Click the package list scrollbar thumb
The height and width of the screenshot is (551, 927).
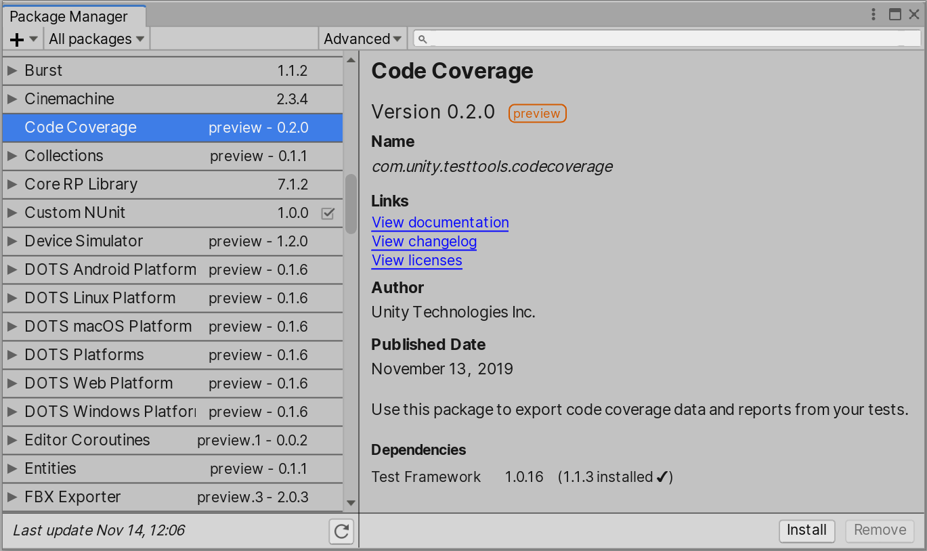coord(351,204)
